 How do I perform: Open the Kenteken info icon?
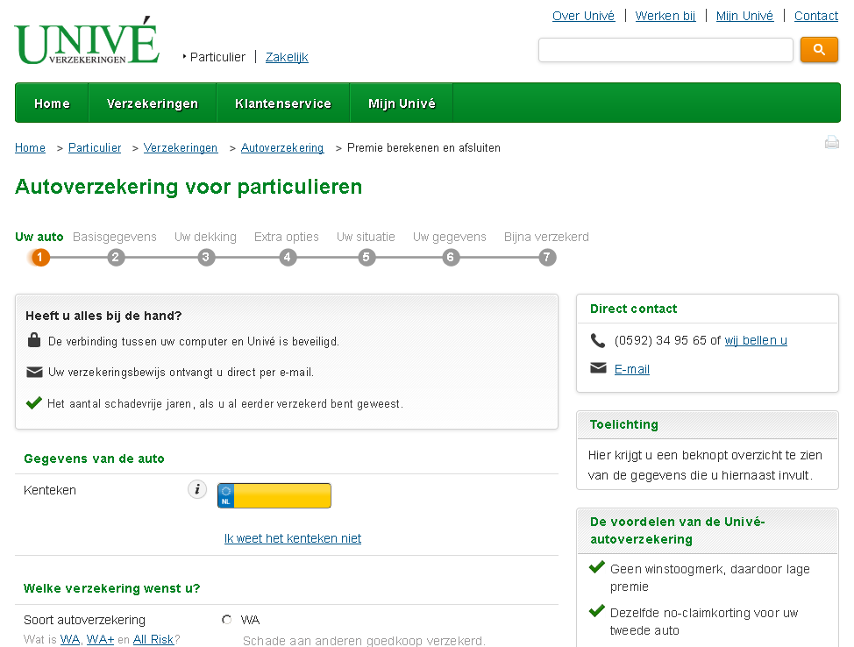click(x=197, y=490)
